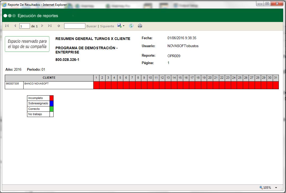Click Buscar link
This screenshot has width=286, height=193.
point(91,26)
